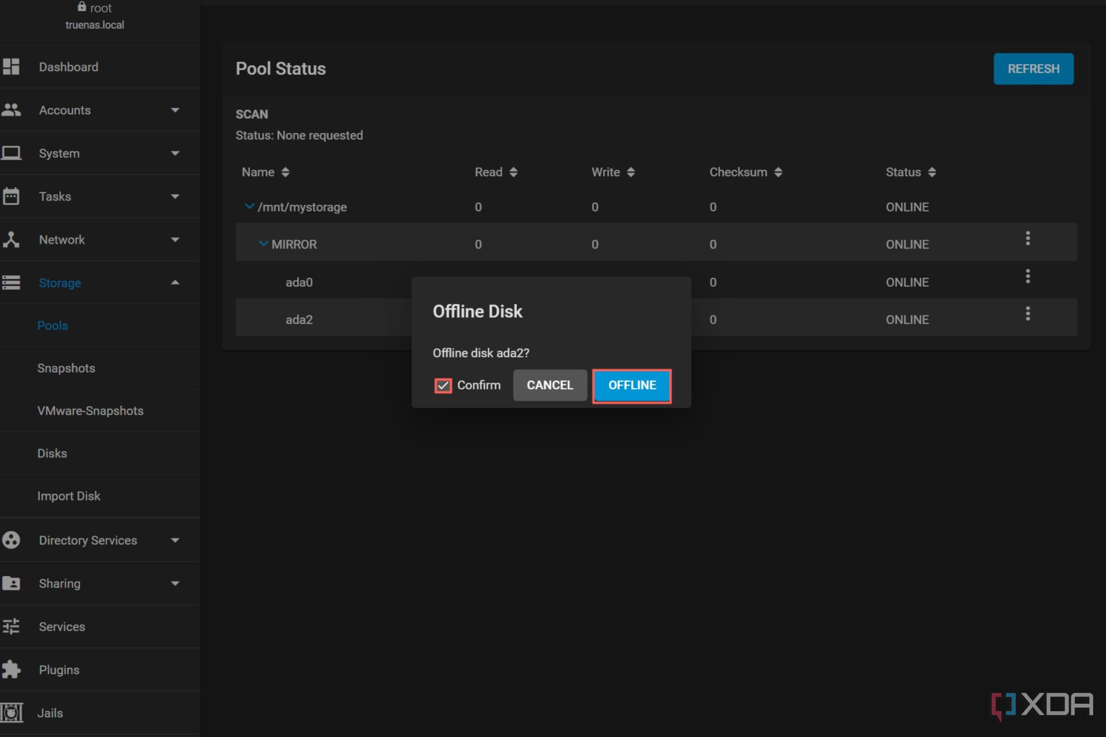Collapse the Storage menu arrow
1106x737 pixels.
coord(175,283)
